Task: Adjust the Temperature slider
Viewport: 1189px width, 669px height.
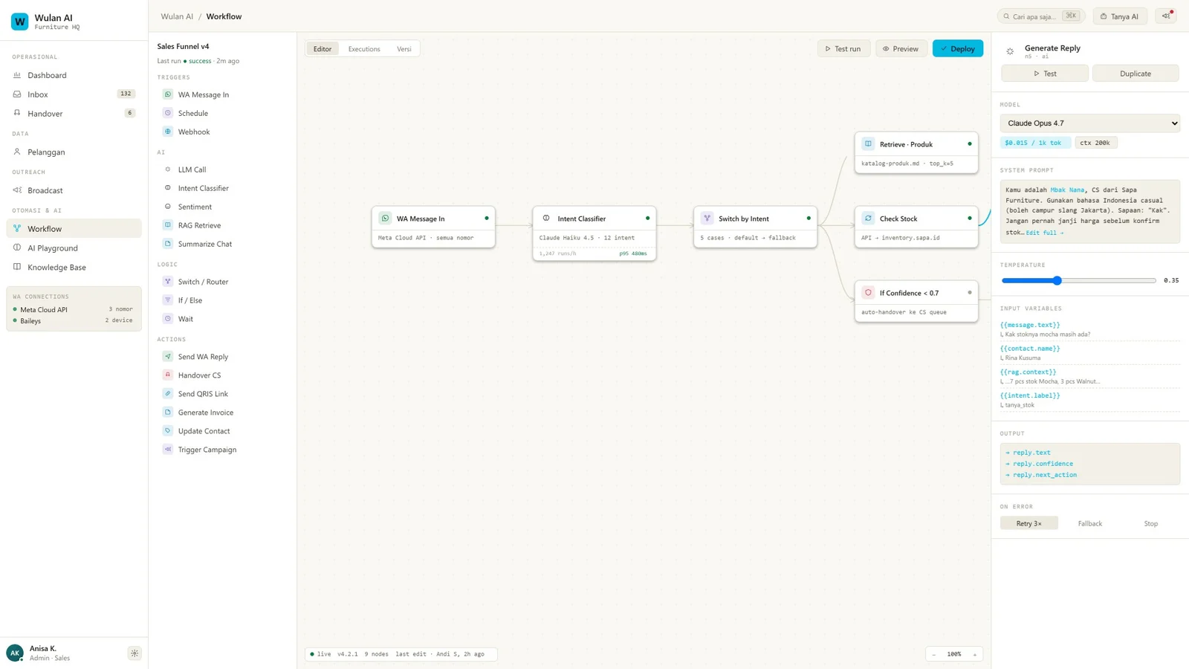Action: pos(1057,280)
